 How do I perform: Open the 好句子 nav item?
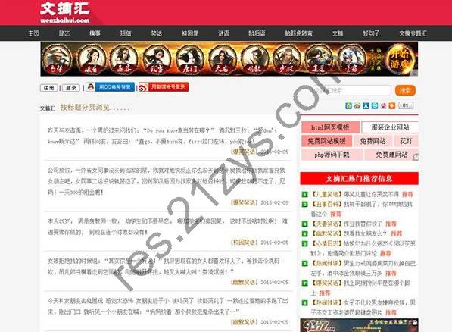371,33
